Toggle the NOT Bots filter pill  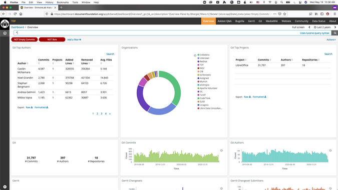click(x=52, y=39)
